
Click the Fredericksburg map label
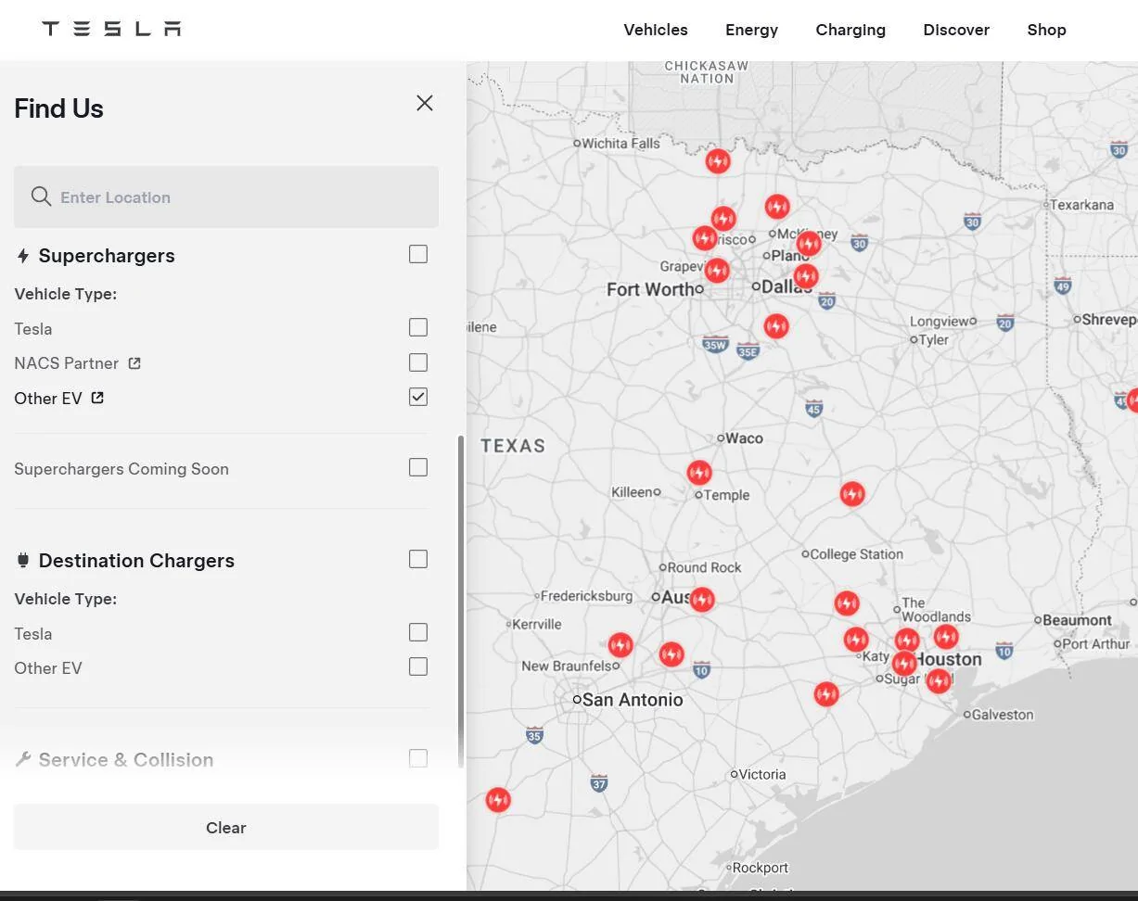click(586, 596)
